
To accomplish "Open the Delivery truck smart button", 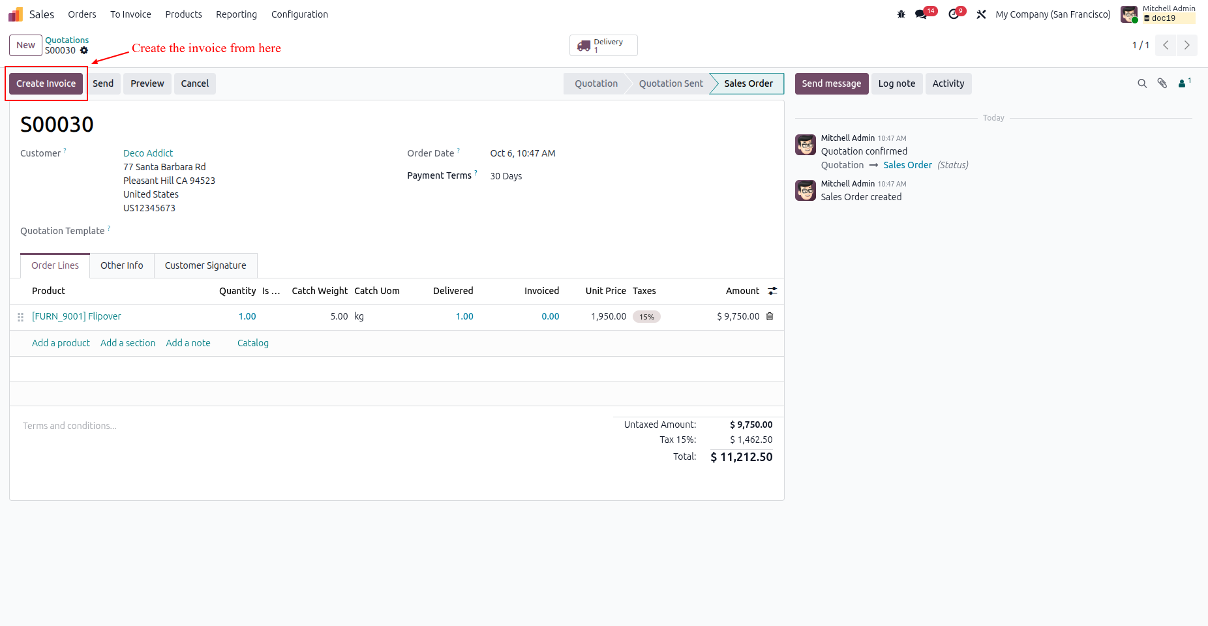I will click(603, 46).
